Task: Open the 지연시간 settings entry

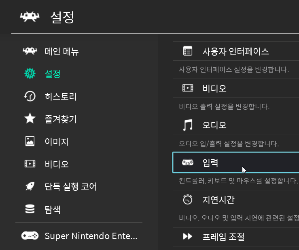Action: [x=236, y=200]
